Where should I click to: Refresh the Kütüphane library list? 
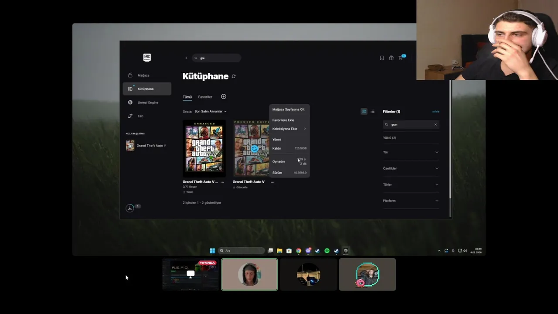pyautogui.click(x=234, y=76)
